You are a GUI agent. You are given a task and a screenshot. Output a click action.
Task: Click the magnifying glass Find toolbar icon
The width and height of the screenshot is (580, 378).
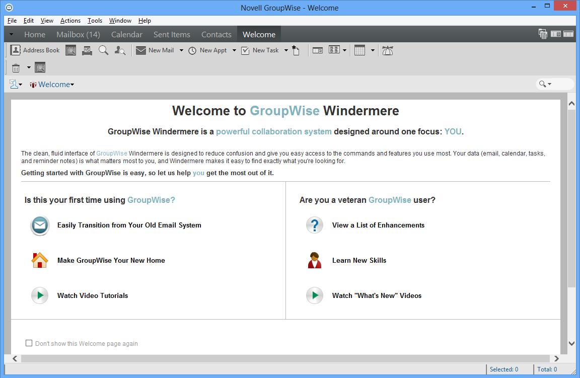pyautogui.click(x=104, y=50)
